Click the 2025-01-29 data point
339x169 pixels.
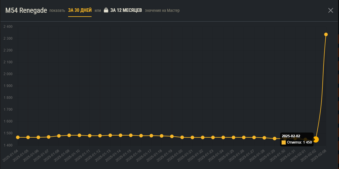coord(274,139)
